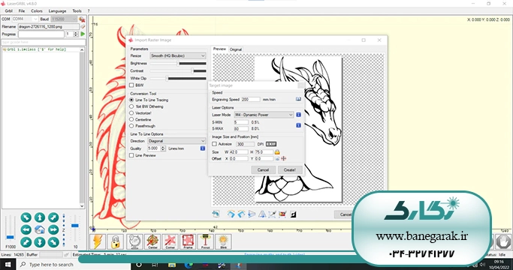
Task: Click the globe set-zero icon
Action: [134, 241]
